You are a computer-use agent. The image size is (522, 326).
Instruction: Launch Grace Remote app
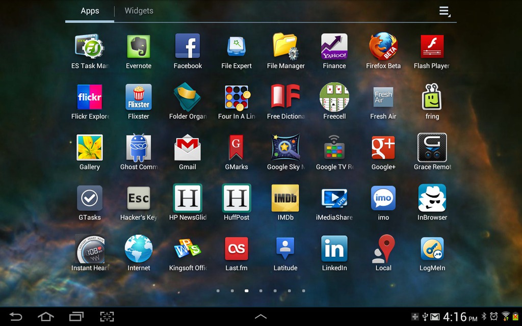pyautogui.click(x=432, y=148)
